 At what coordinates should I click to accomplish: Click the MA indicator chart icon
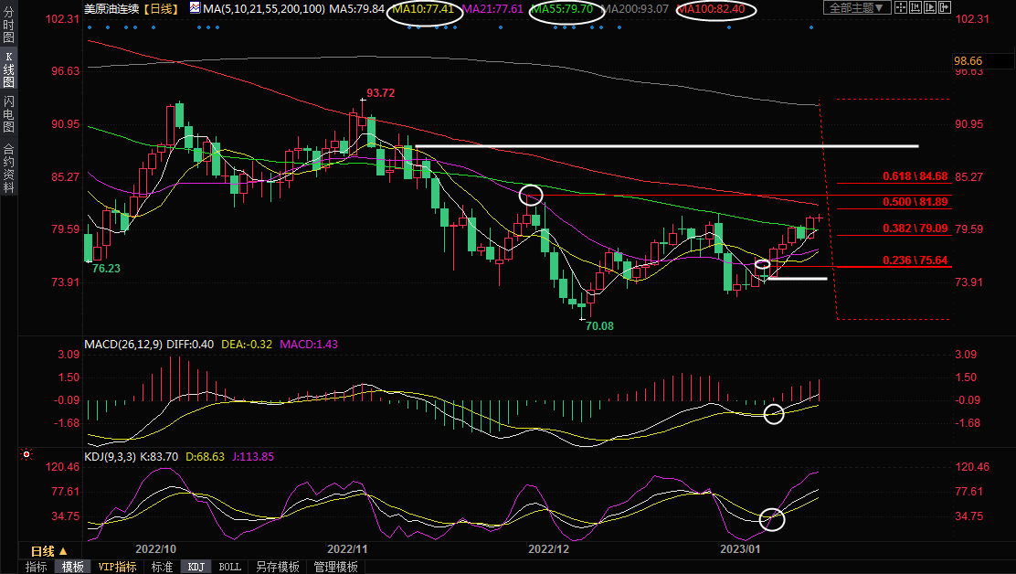tap(195, 8)
